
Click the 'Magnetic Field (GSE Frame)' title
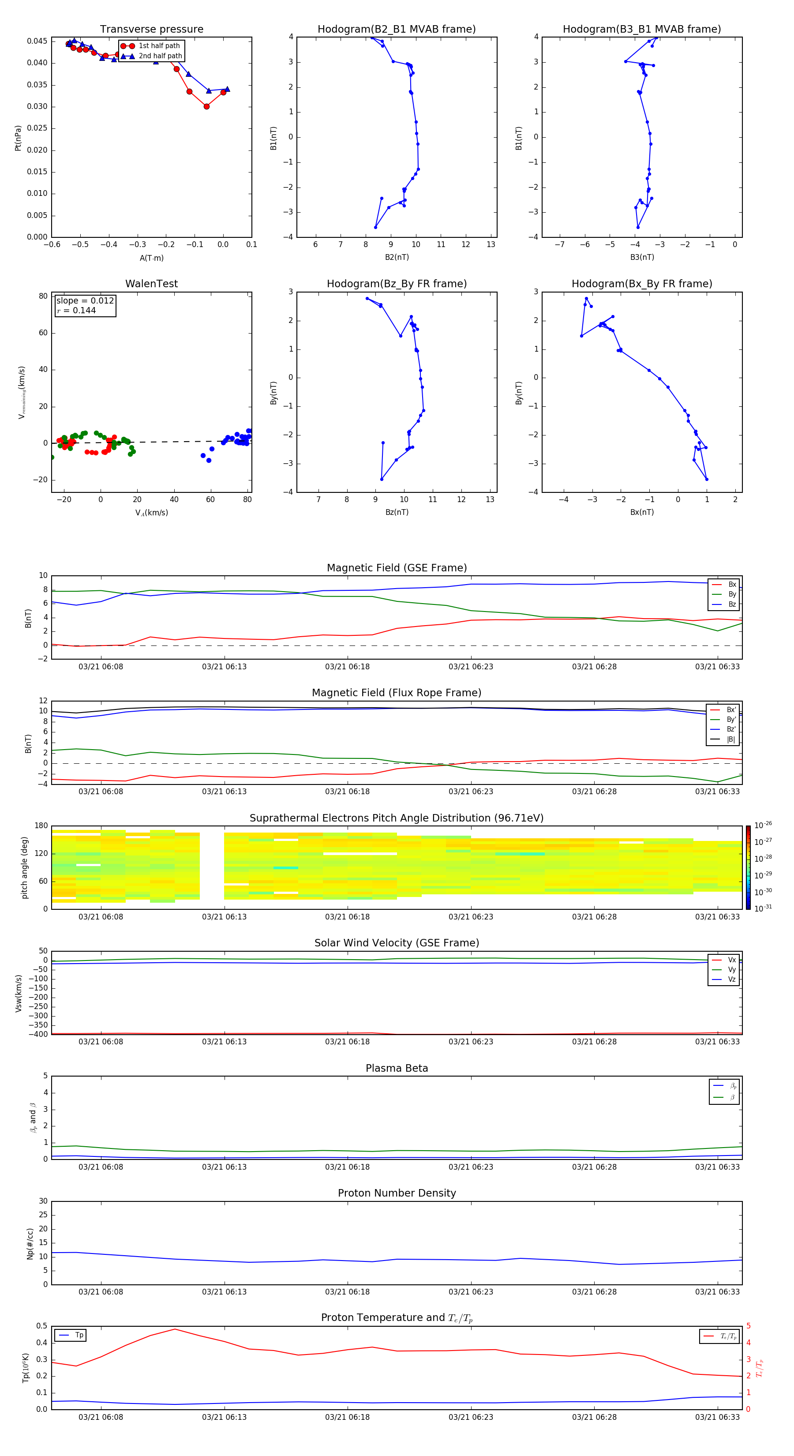pyautogui.click(x=397, y=567)
